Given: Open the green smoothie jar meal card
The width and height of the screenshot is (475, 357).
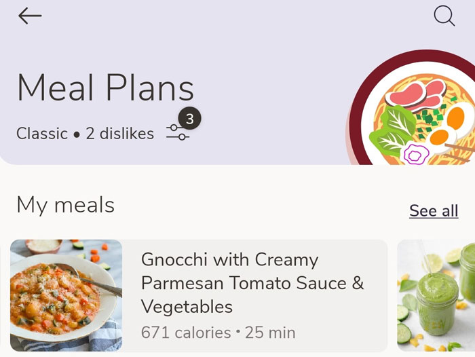Looking at the screenshot, I should [x=436, y=295].
